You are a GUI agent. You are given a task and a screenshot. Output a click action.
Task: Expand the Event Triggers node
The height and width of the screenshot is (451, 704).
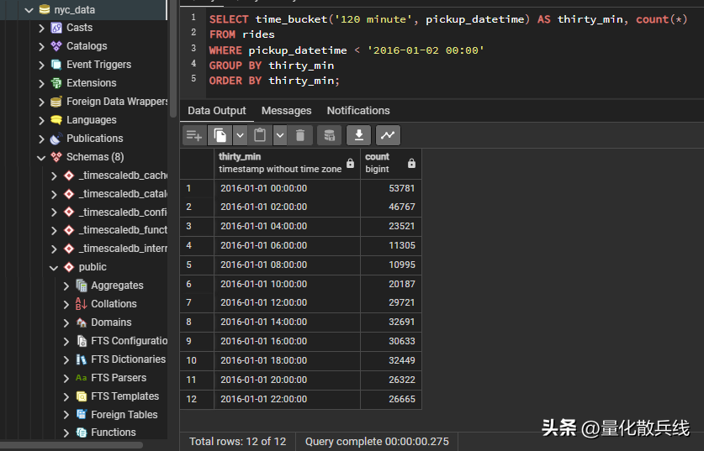[x=41, y=65]
